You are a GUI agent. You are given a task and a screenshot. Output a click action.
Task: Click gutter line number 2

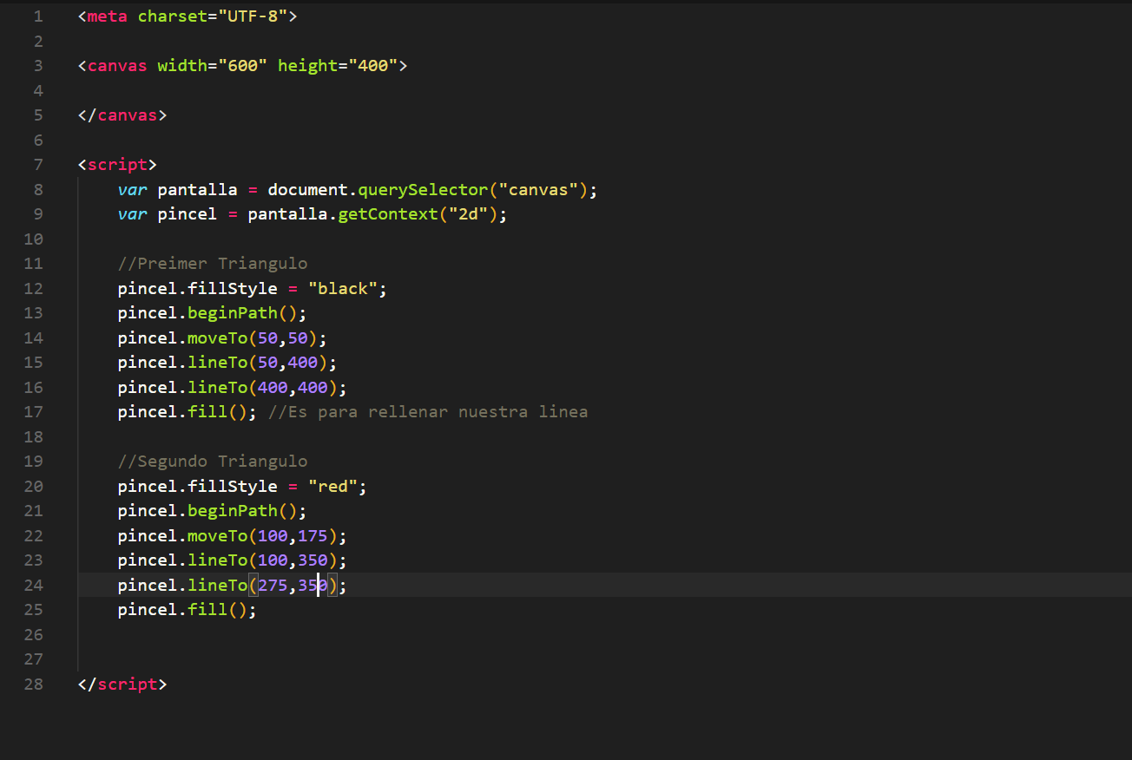pyautogui.click(x=37, y=41)
